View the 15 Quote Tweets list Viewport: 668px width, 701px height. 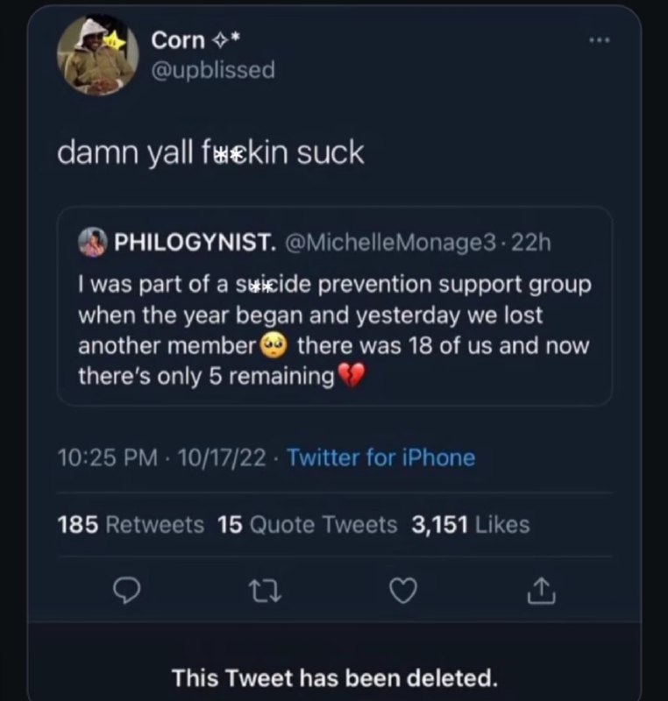click(x=308, y=524)
